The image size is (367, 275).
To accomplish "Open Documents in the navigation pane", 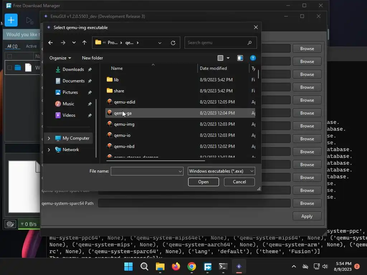I will pyautogui.click(x=73, y=81).
